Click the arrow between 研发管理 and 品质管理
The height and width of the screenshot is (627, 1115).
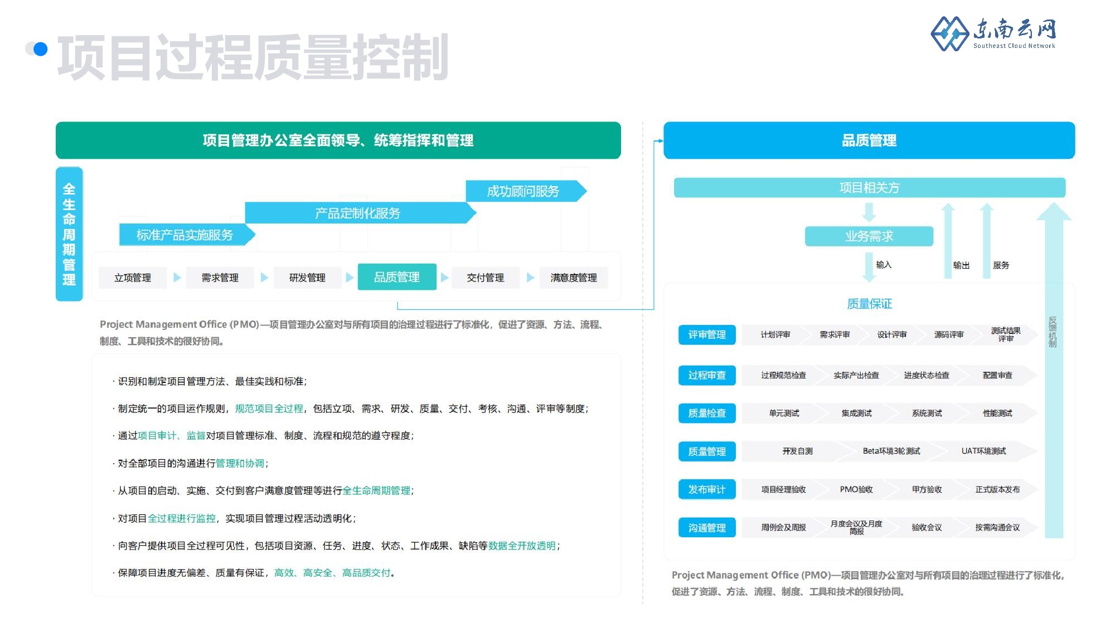[350, 278]
